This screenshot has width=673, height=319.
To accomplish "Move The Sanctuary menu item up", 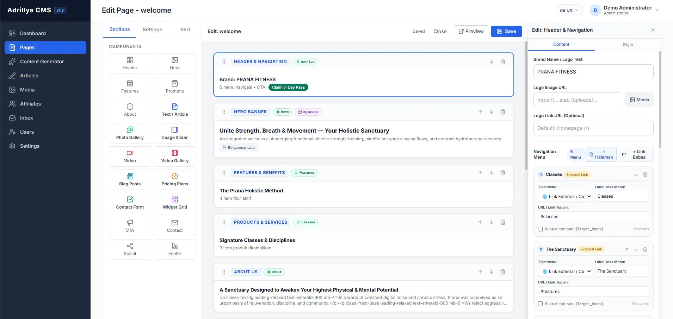I will click(x=627, y=249).
